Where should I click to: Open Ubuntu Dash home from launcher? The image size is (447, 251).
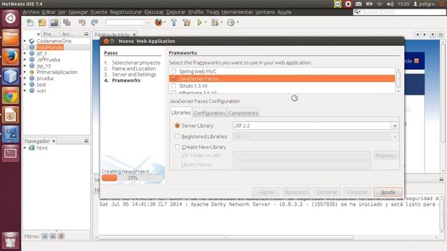[10, 19]
